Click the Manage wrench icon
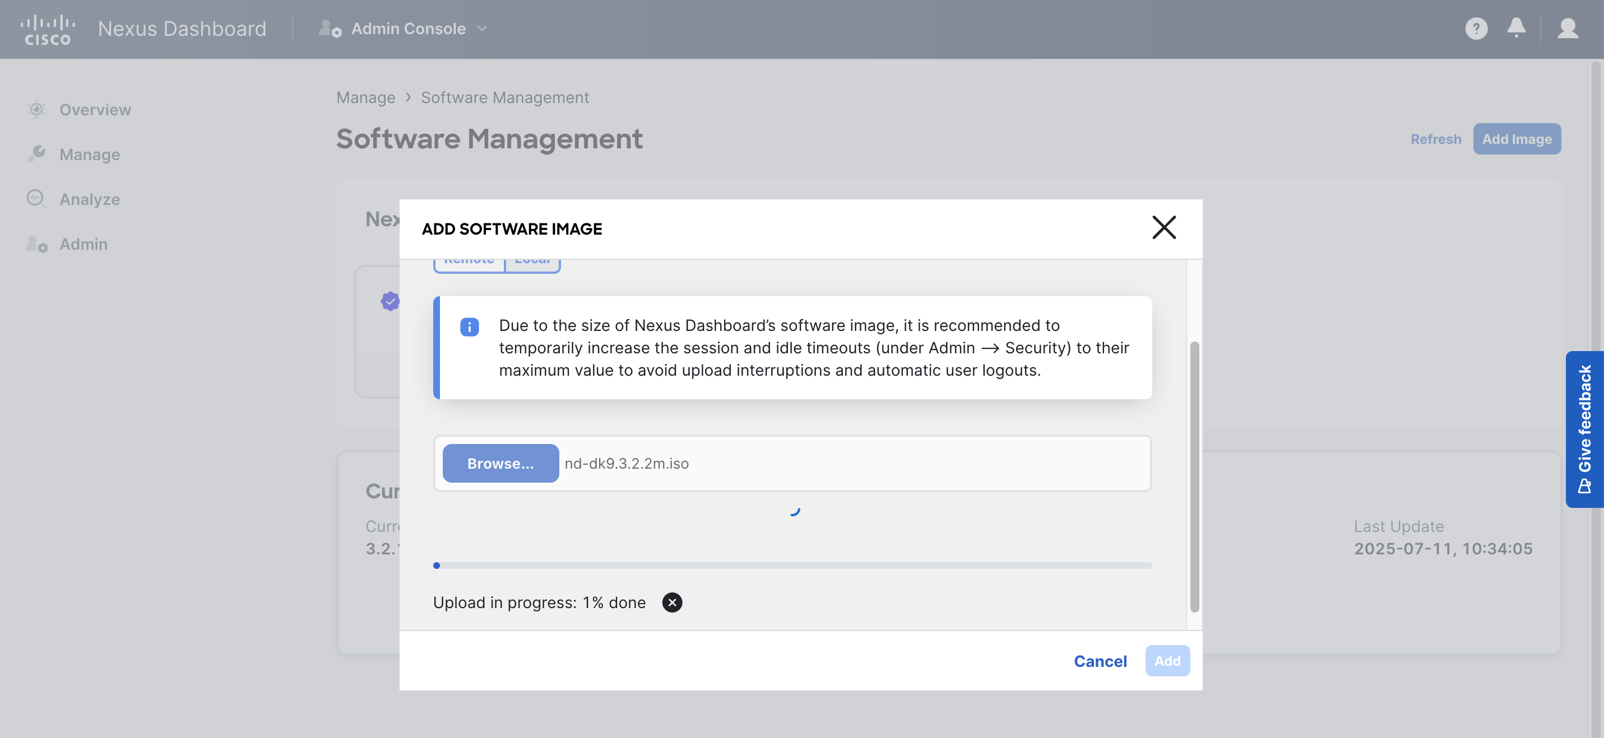 click(x=36, y=153)
